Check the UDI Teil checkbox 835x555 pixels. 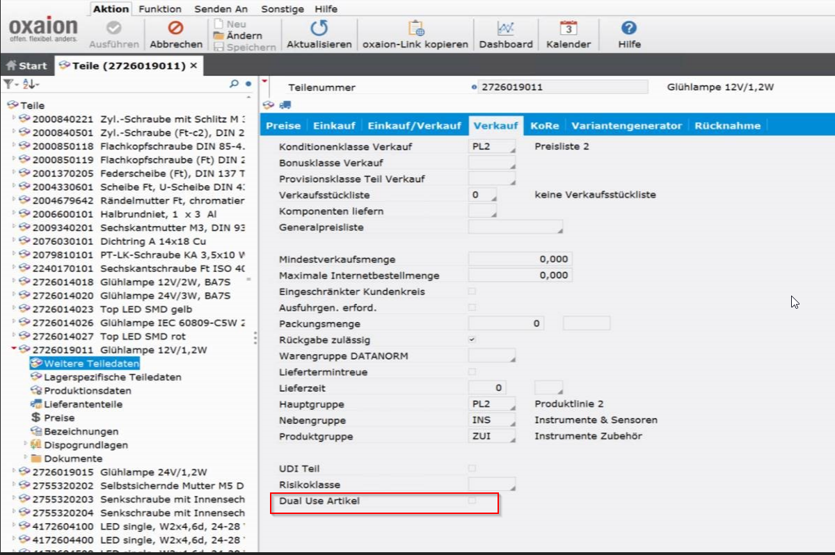[x=472, y=469]
